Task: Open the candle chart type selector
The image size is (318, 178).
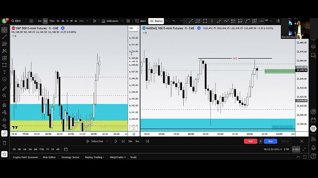Action: (x=95, y=21)
